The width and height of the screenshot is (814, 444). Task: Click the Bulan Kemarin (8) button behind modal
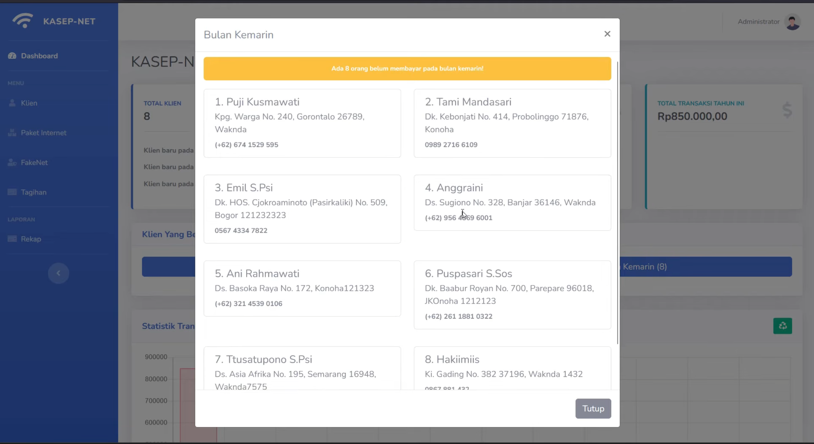[706, 267]
